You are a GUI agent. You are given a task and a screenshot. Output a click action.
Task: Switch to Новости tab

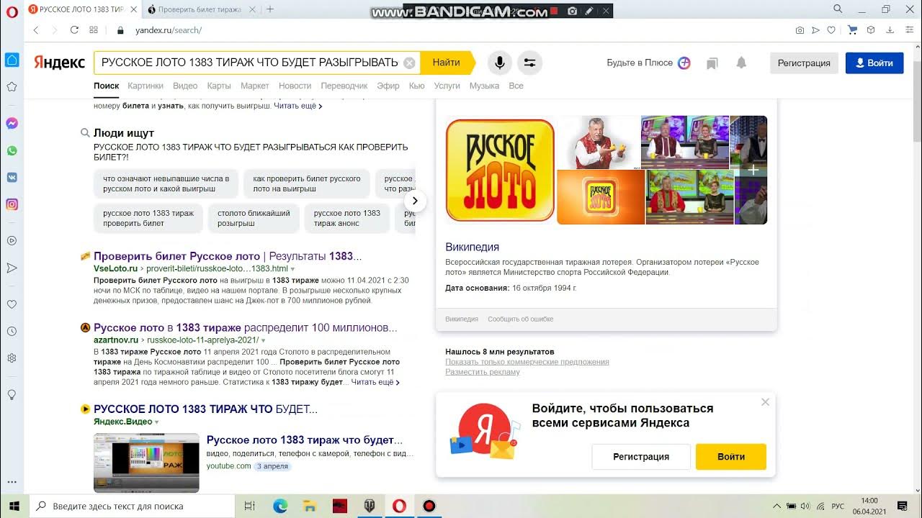click(x=295, y=86)
